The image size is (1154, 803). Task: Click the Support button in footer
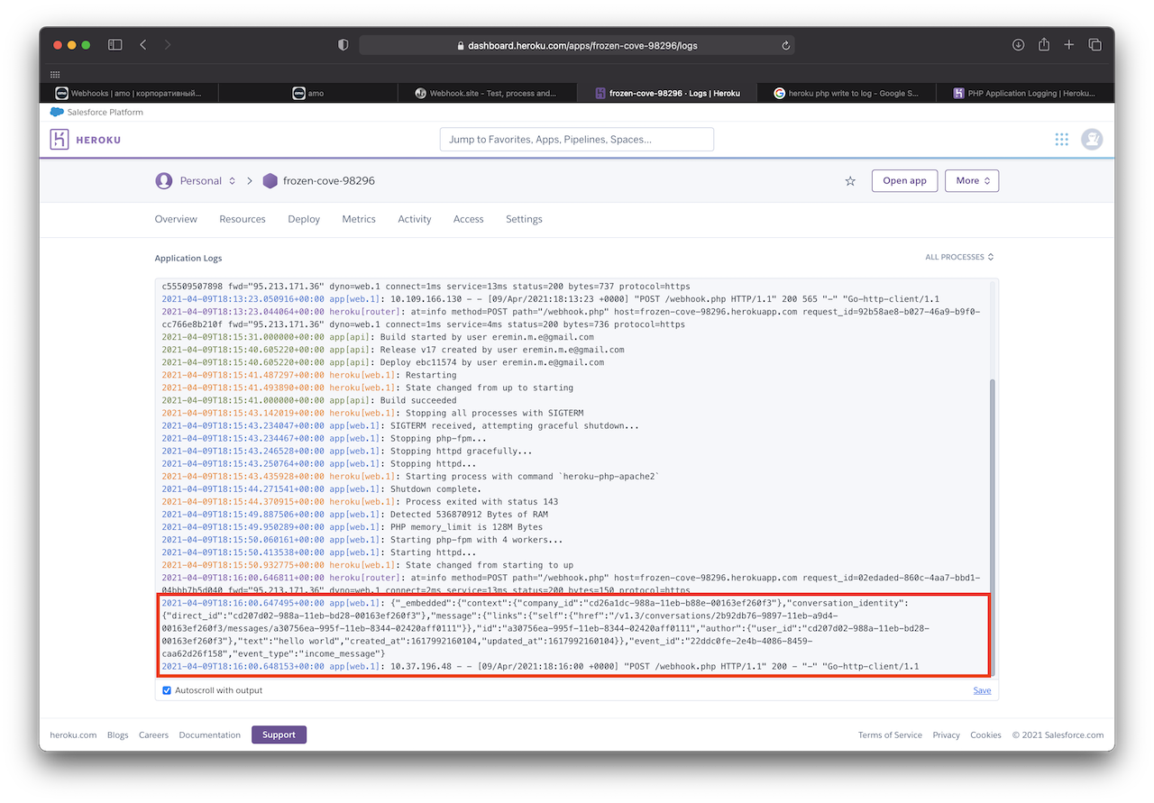(x=279, y=735)
